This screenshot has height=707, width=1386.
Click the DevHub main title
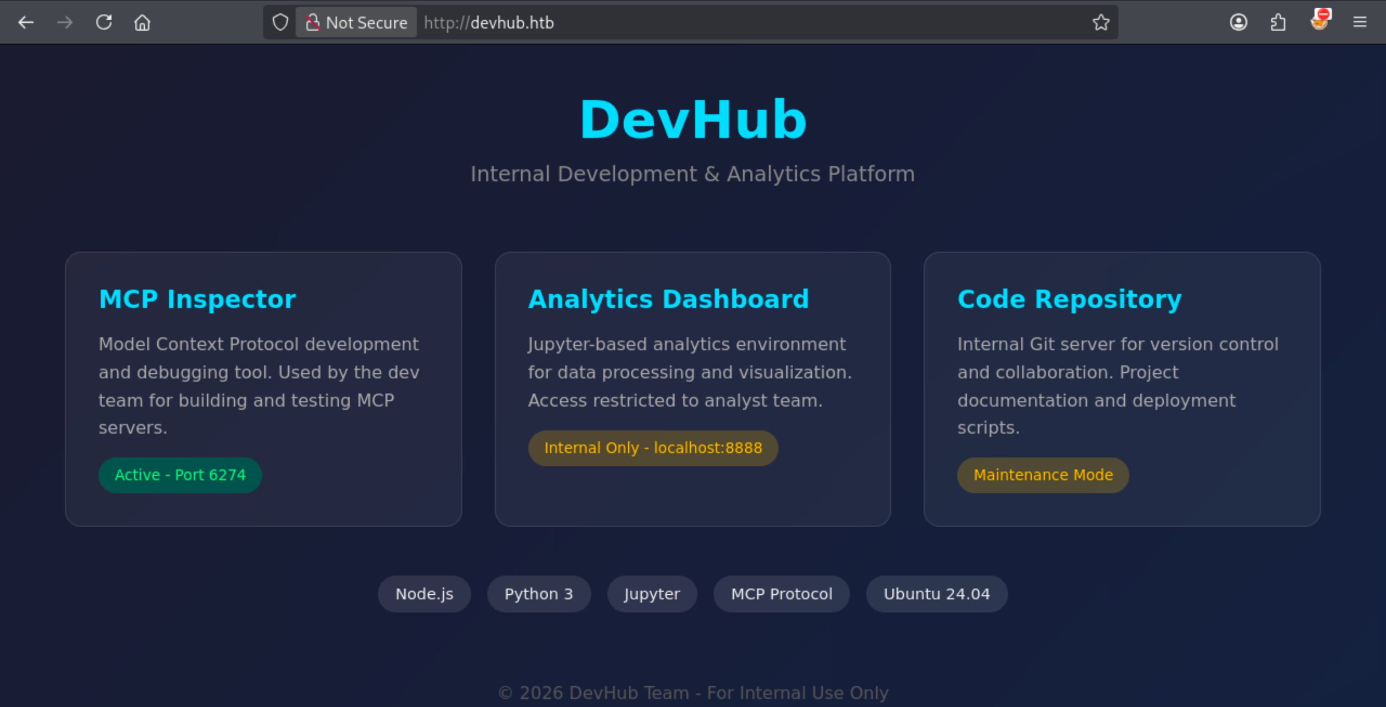click(693, 120)
